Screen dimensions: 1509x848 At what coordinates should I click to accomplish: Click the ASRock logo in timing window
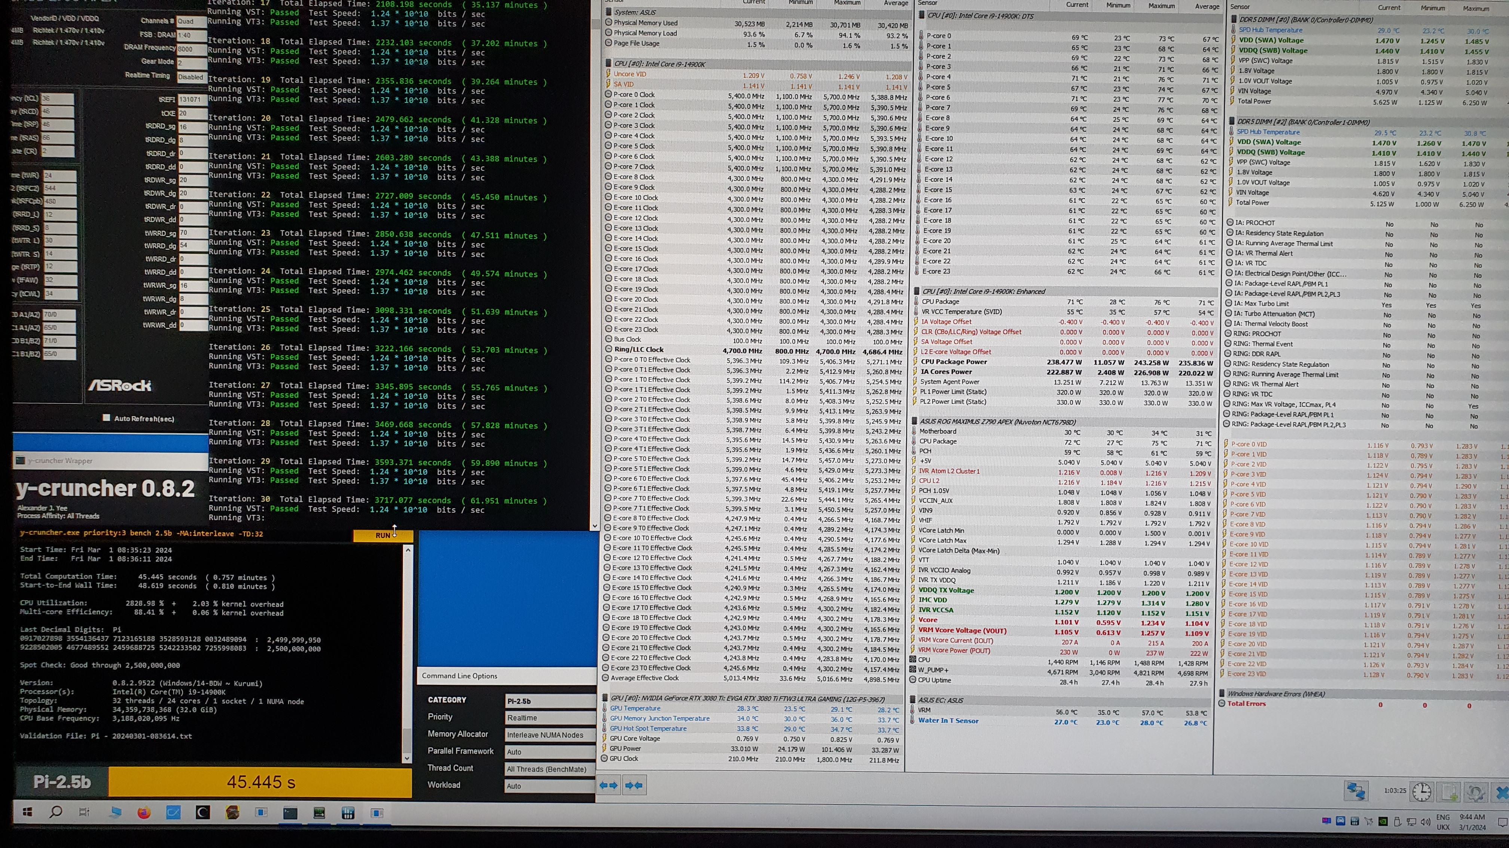click(119, 385)
